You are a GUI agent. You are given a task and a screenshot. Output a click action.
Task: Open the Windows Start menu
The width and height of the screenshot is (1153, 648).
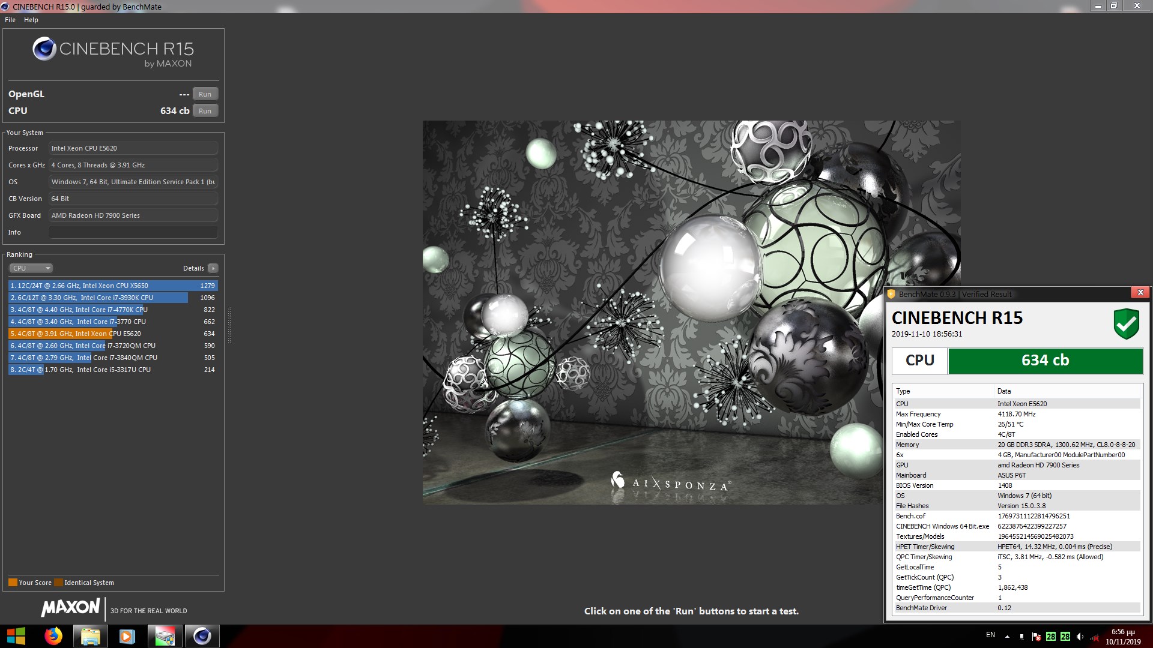tap(16, 636)
